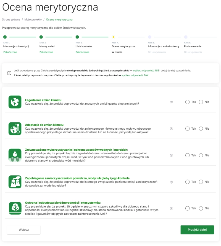The image size is (221, 246).
Task: Select Nie for Adaptacja do zmian klimatu
Action: [x=201, y=129]
